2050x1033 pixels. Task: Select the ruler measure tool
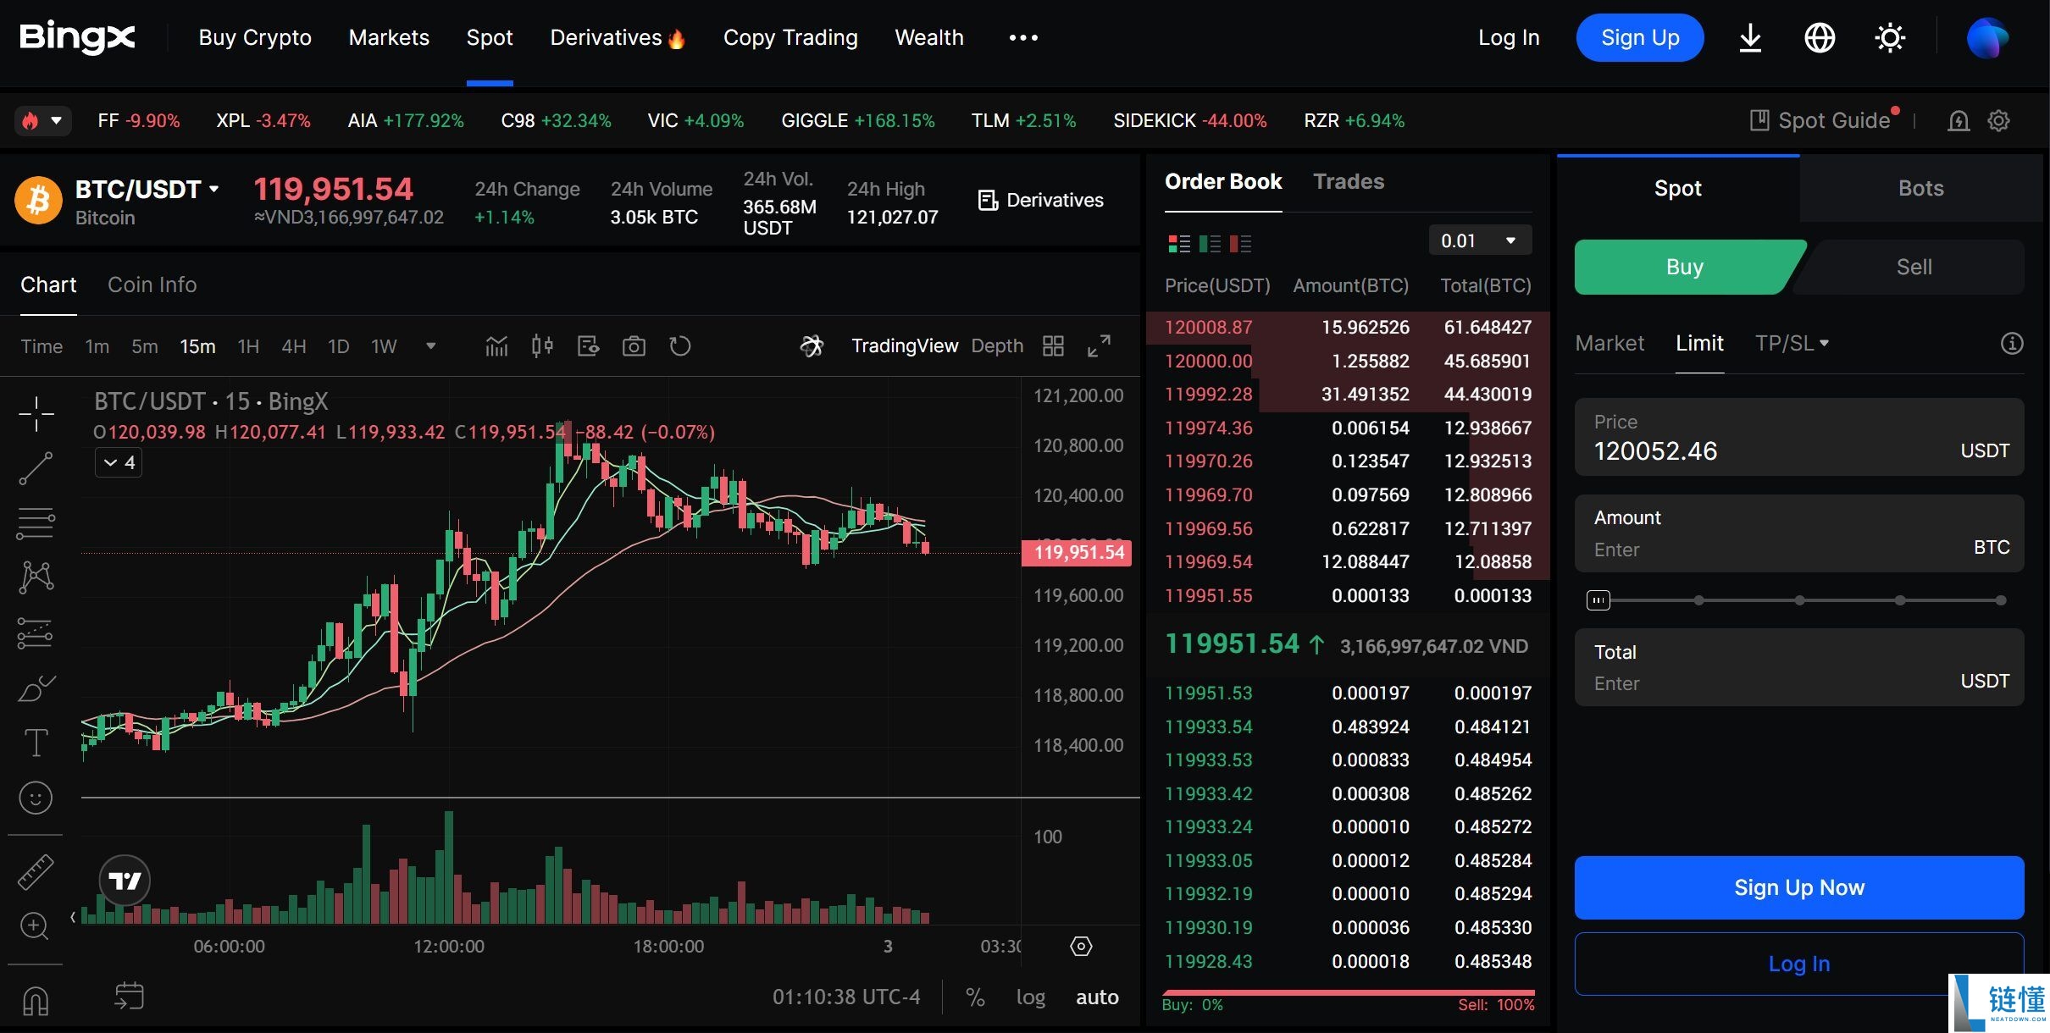[x=36, y=873]
